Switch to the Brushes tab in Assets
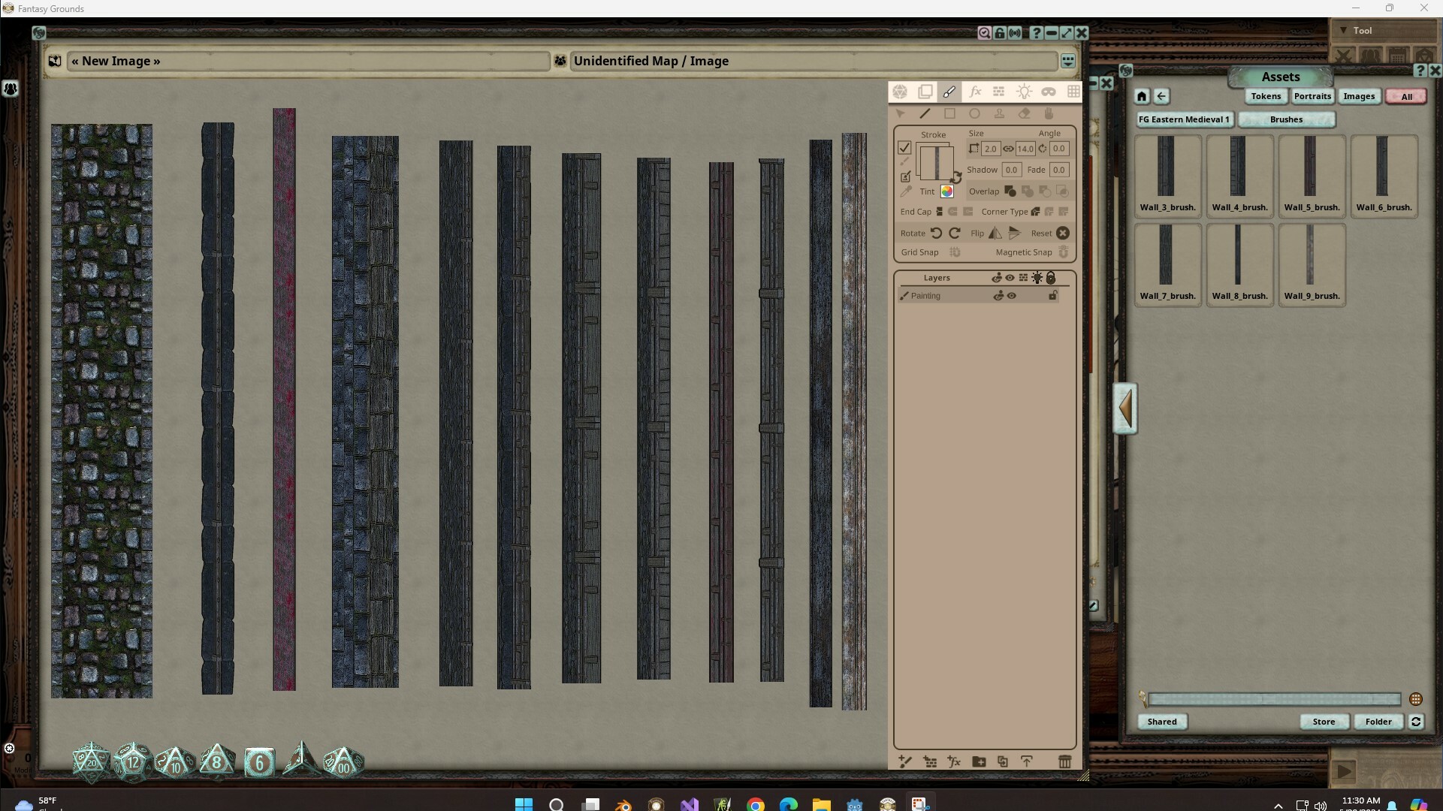 [1285, 119]
